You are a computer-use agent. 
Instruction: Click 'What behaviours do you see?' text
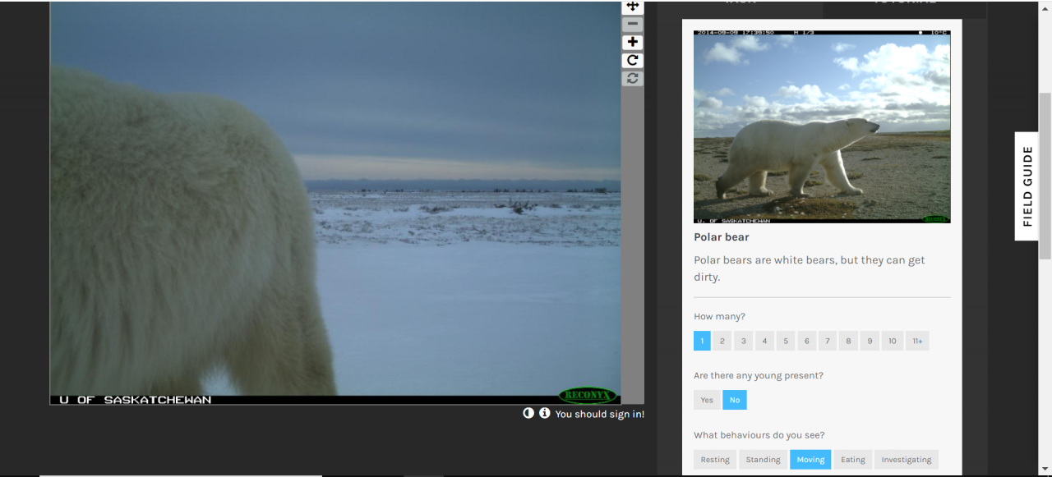tap(759, 435)
